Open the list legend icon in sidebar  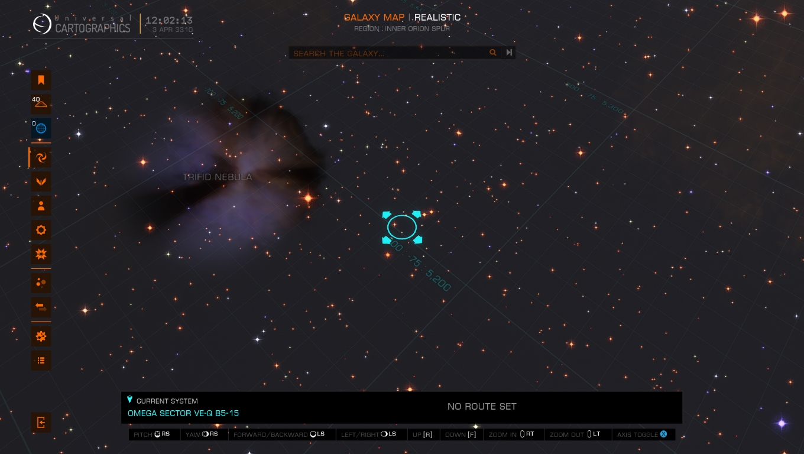(41, 361)
